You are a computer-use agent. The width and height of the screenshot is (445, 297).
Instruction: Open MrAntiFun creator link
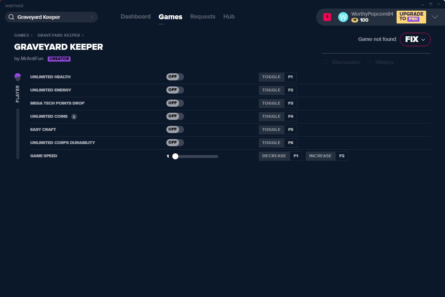(32, 59)
